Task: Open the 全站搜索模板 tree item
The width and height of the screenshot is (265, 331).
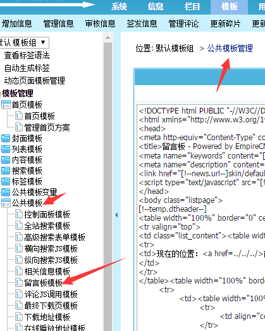Action: [47, 226]
